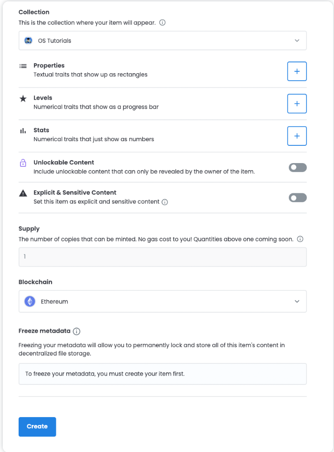This screenshot has width=334, height=452.
Task: Add a stat using its plus icon
Action: click(x=297, y=136)
